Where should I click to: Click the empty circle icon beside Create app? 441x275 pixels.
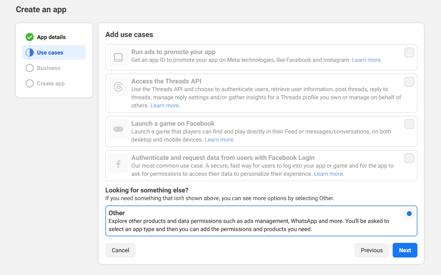click(30, 83)
